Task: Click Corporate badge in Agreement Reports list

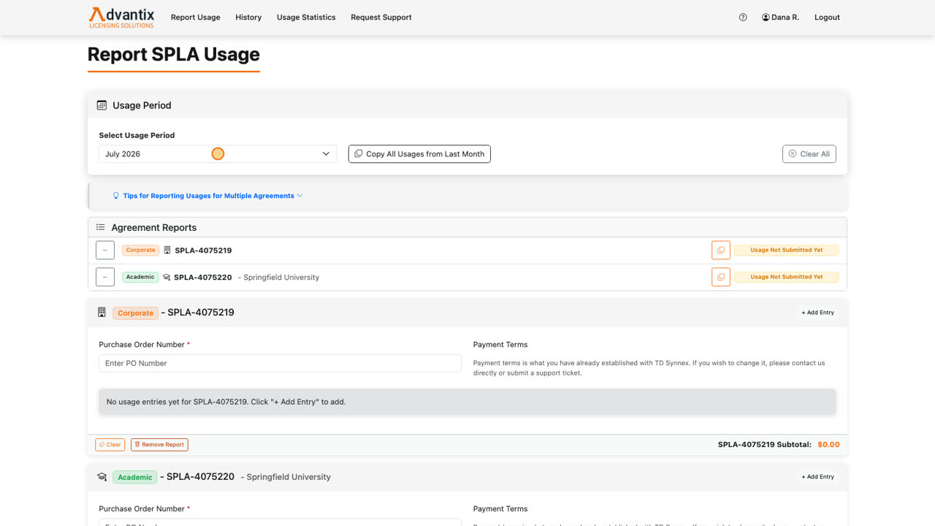Action: (140, 250)
